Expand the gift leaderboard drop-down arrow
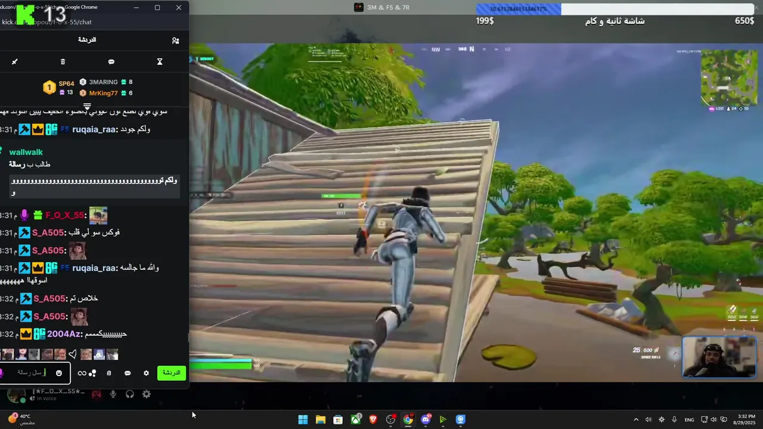 tap(87, 106)
